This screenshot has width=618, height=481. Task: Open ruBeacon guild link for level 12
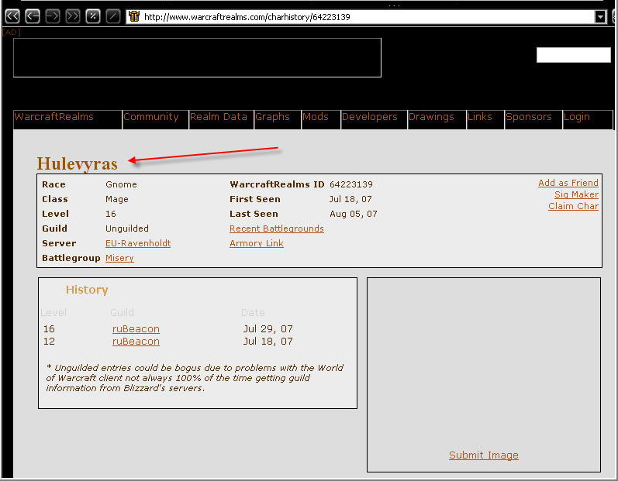tap(136, 342)
